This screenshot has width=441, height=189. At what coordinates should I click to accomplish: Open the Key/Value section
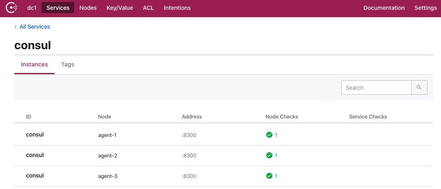pyautogui.click(x=119, y=8)
